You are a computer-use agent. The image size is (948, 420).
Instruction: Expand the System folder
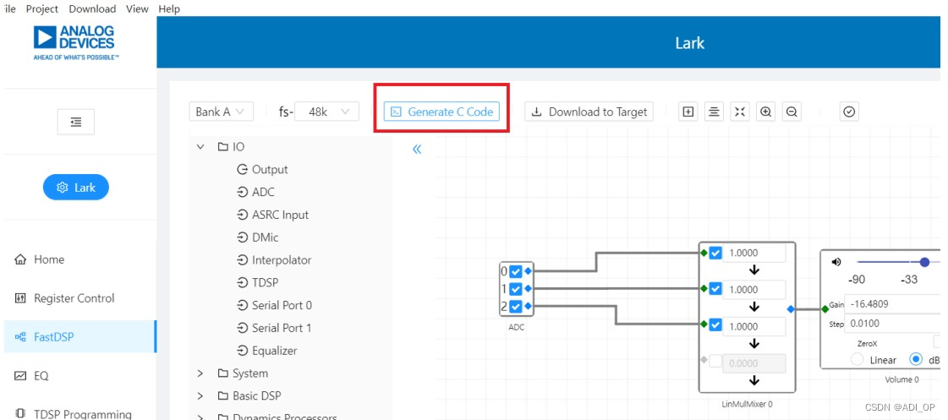click(200, 374)
